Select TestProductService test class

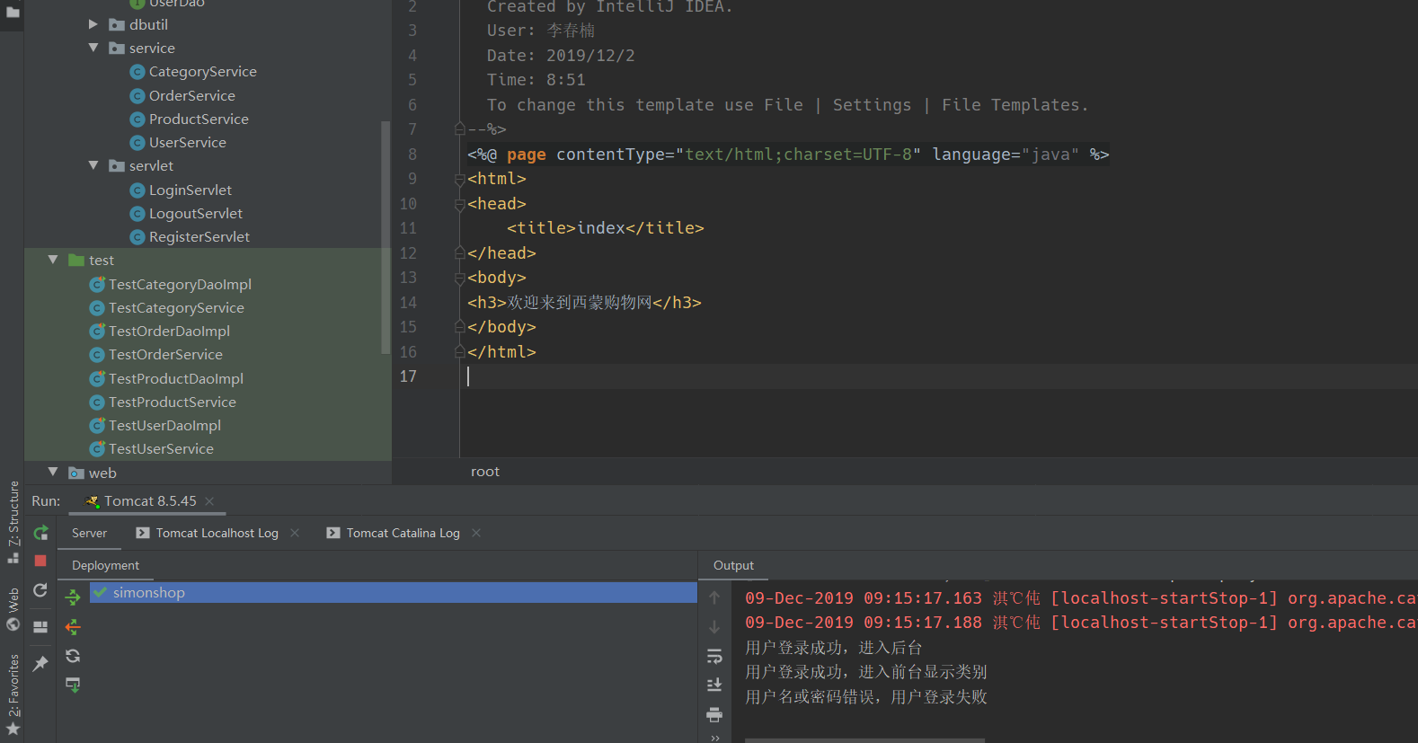coord(172,402)
